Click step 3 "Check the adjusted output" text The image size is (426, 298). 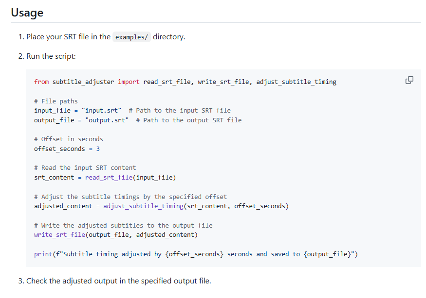tap(119, 281)
